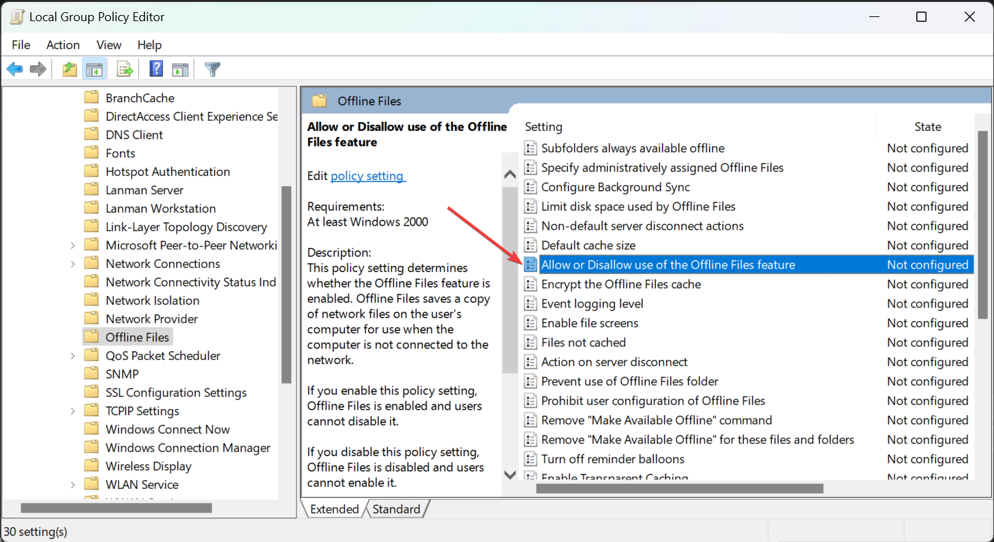Screen dimensions: 994x542
Task: Click the policy icon for Enable file screens
Action: (530, 323)
